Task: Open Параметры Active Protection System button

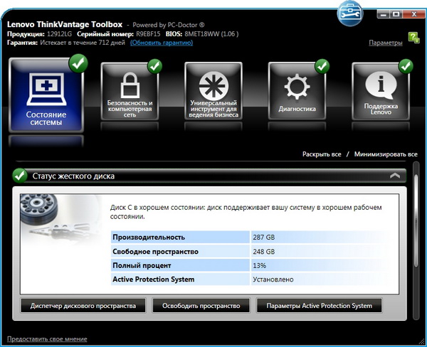Action: click(319, 306)
